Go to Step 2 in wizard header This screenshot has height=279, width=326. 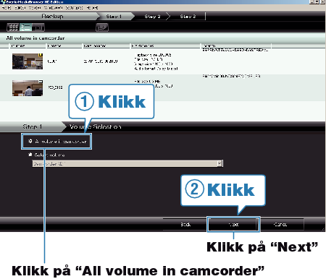pyautogui.click(x=152, y=17)
